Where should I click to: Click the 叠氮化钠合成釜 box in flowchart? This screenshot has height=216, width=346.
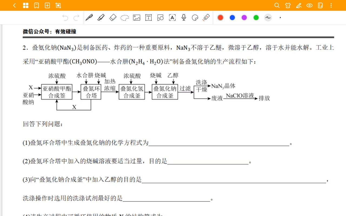tap(165, 92)
